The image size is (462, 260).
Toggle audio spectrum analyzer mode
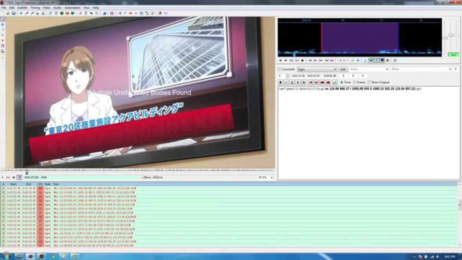[x=383, y=60]
